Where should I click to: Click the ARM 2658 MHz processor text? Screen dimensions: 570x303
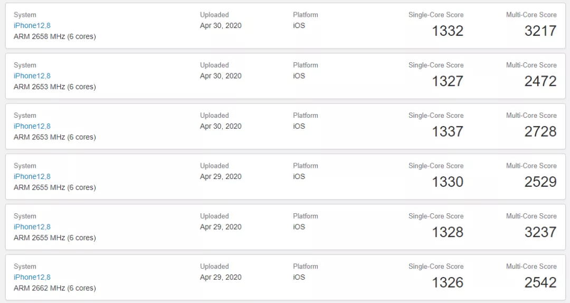(55, 36)
